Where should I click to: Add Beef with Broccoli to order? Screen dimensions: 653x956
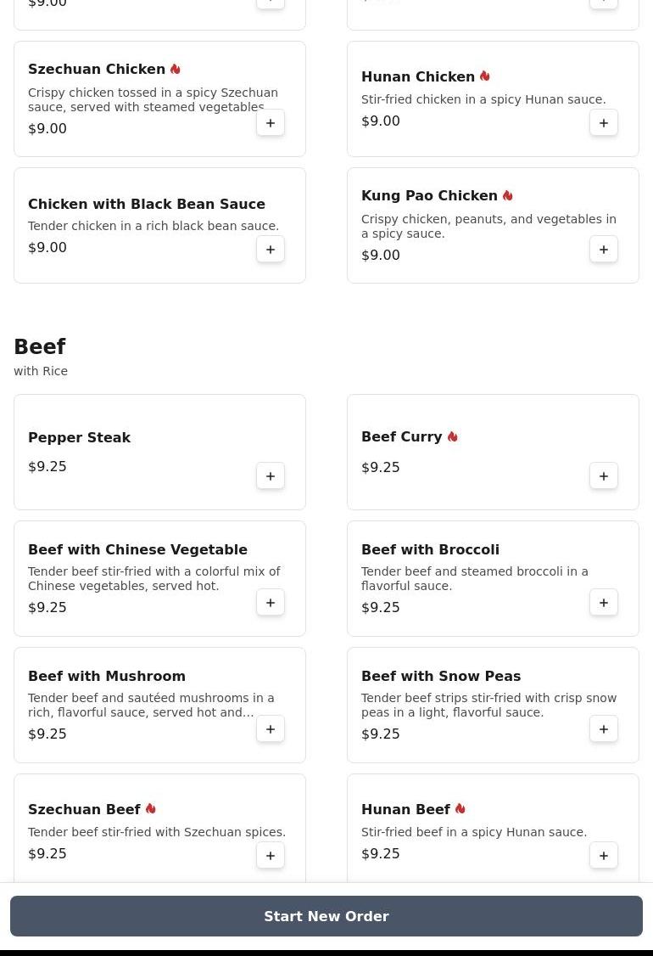coord(604,603)
